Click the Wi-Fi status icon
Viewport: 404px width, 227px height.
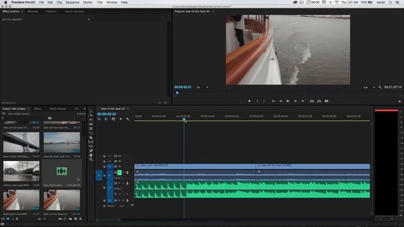tap(336, 3)
